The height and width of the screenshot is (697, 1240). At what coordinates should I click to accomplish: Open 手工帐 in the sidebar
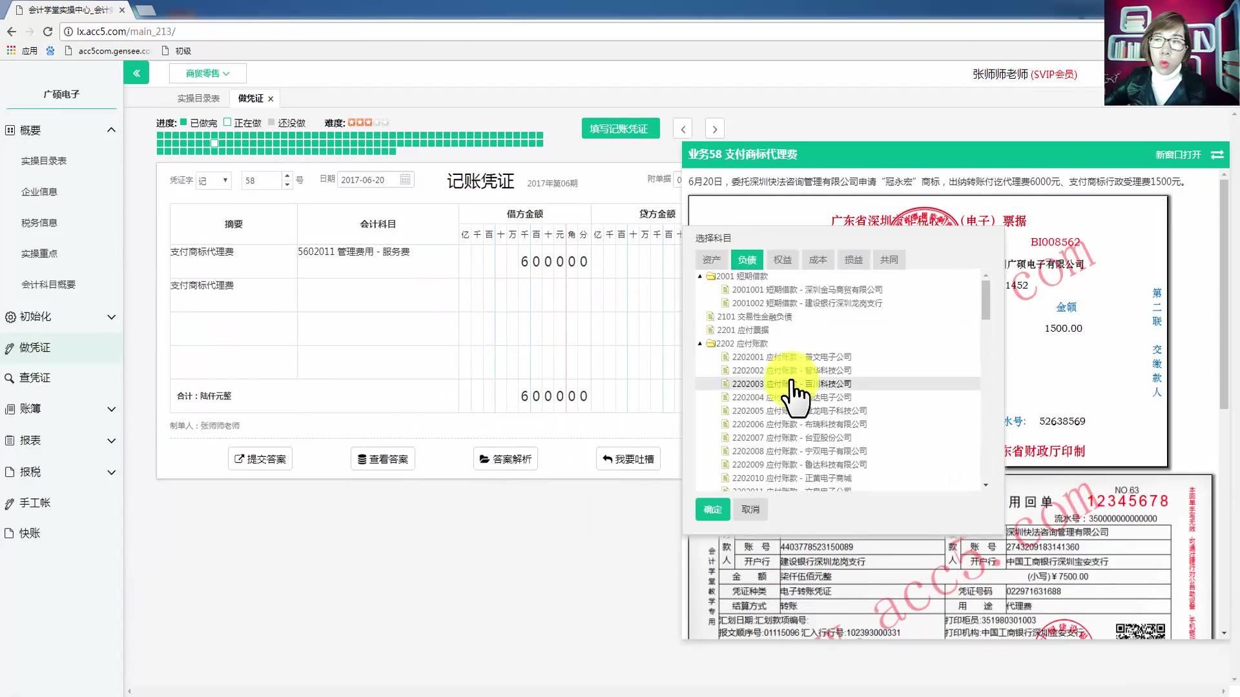35,503
